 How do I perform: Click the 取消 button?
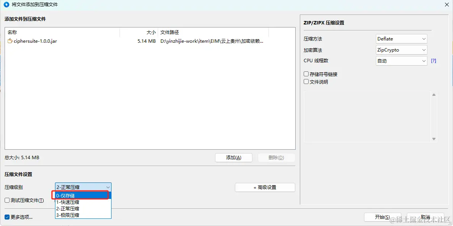(x=425, y=217)
